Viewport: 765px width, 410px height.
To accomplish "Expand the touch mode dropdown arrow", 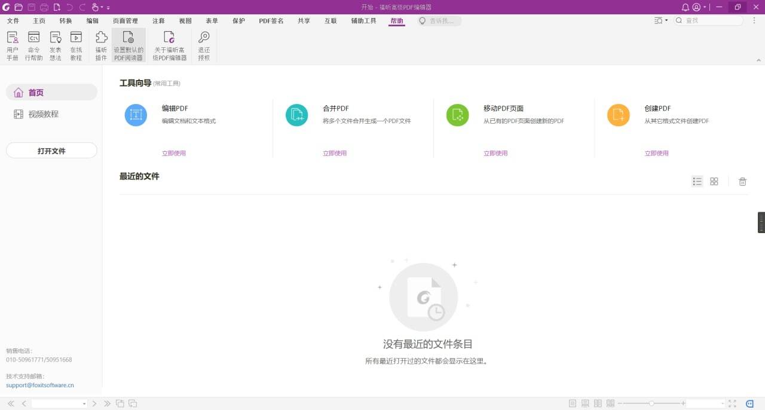I will [x=102, y=7].
